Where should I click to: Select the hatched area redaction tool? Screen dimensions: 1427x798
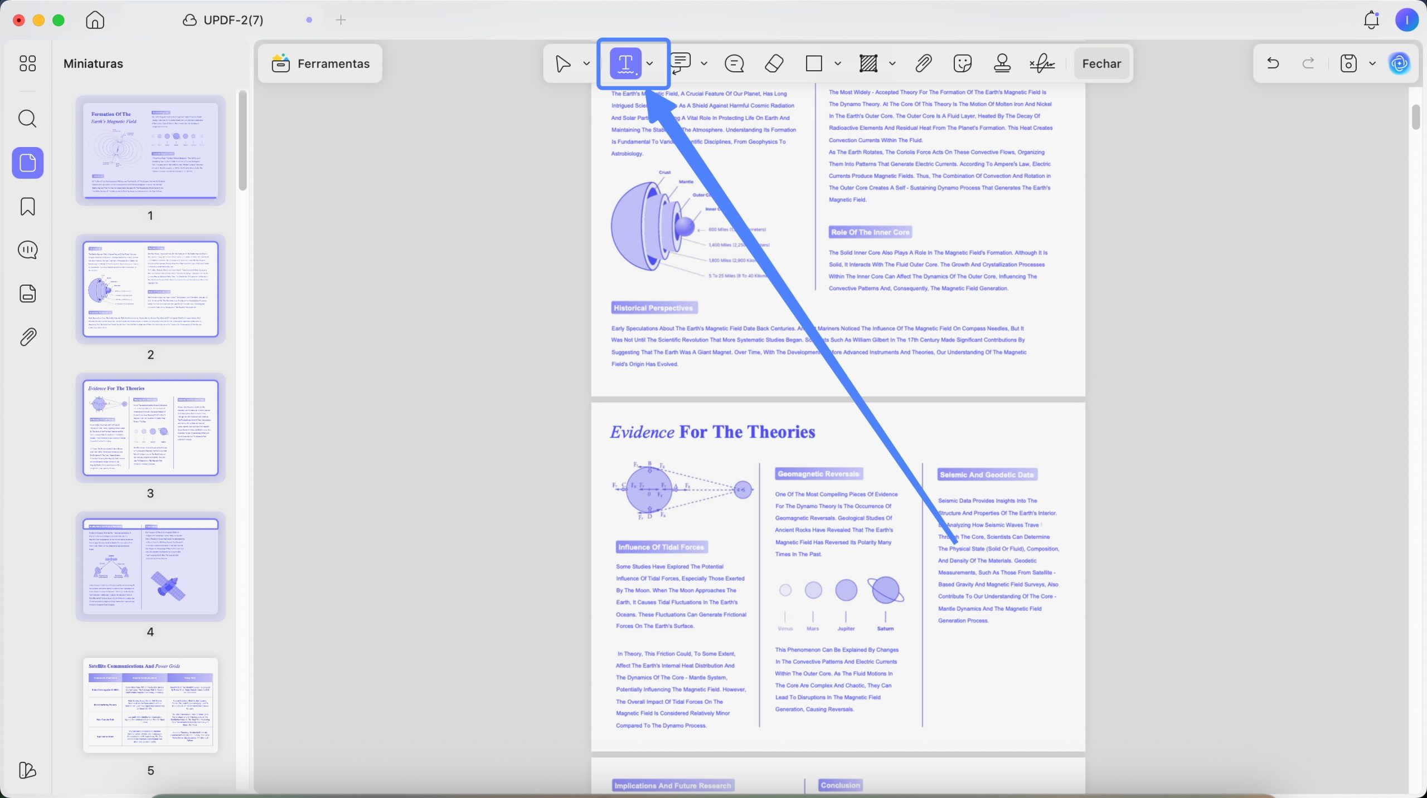point(868,63)
